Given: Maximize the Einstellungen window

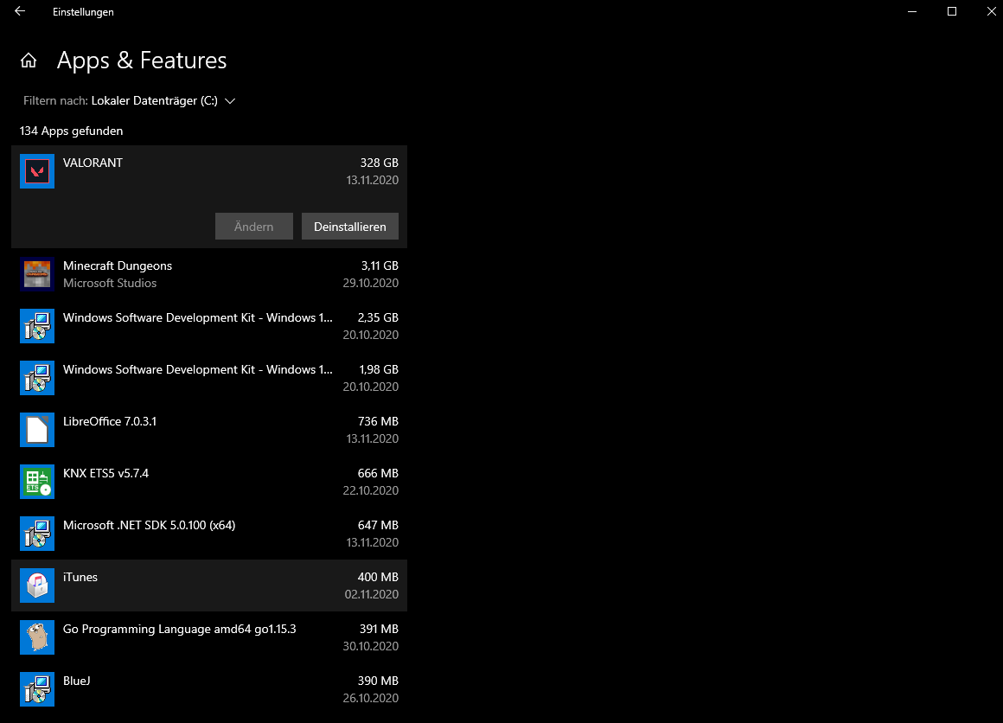Looking at the screenshot, I should [x=952, y=11].
